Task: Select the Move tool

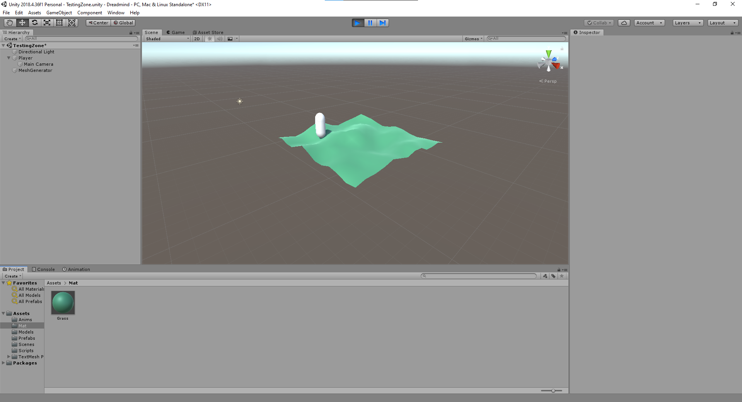Action: click(x=22, y=23)
